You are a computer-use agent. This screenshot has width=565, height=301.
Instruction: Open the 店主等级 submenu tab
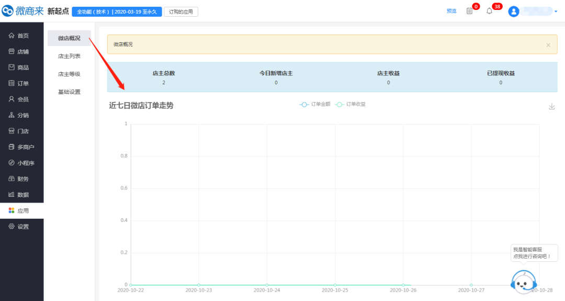[69, 74]
